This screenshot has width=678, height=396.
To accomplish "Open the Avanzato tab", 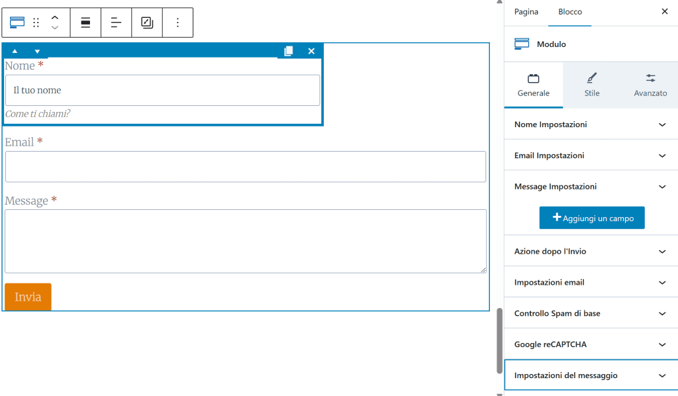I will (x=650, y=85).
